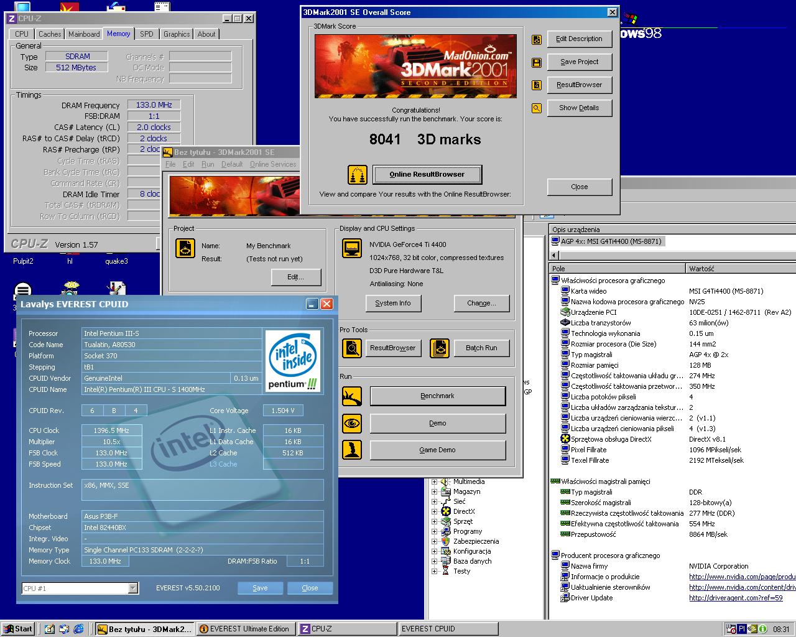Click the floppy disk Save Project icon
Image resolution: width=796 pixels, height=637 pixels.
(x=537, y=63)
